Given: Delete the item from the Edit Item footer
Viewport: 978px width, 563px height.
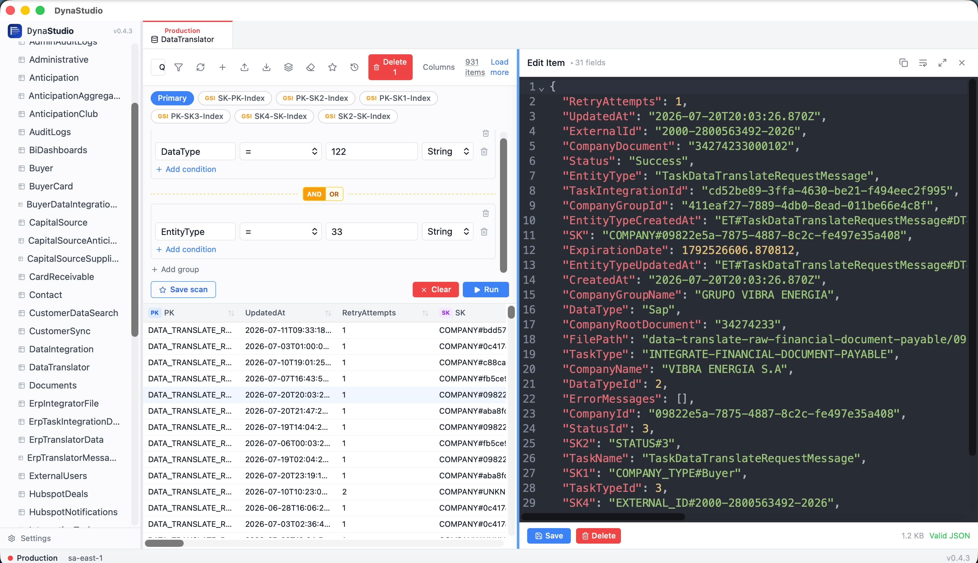Looking at the screenshot, I should (x=598, y=536).
